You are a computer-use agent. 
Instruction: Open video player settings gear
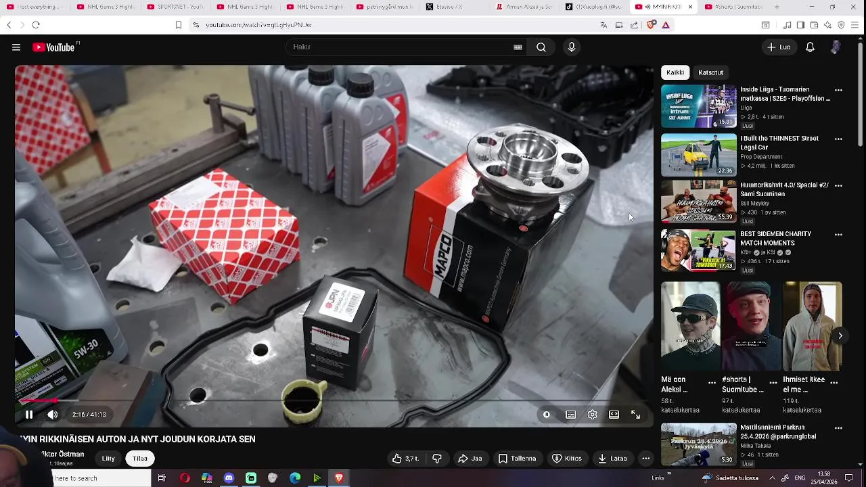coord(593,415)
